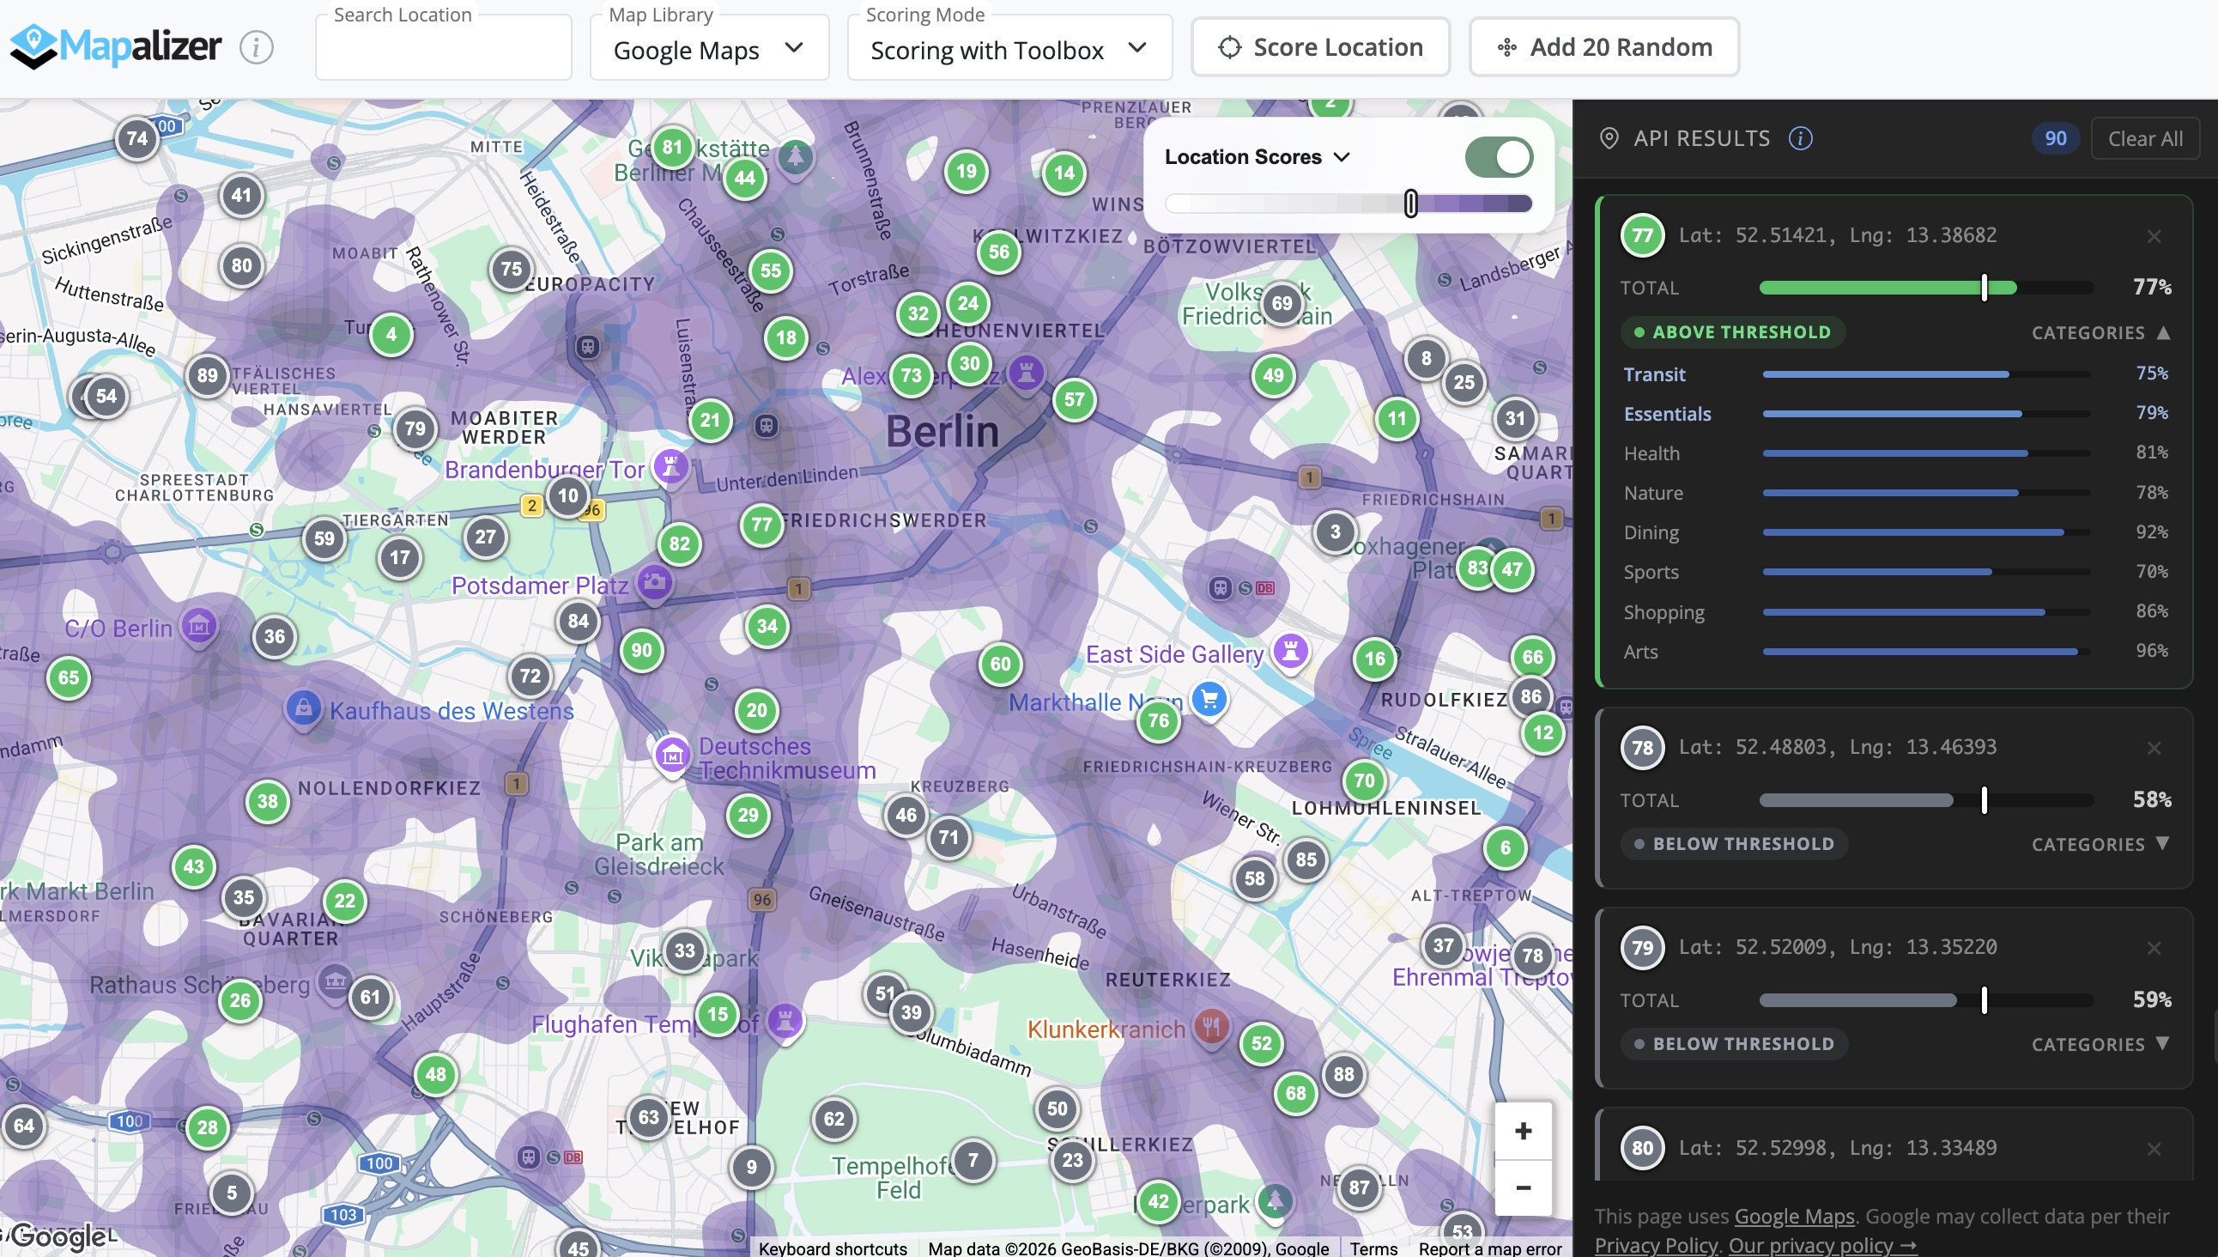This screenshot has width=2218, height=1257.
Task: Open the info icon next to the Mapalizer logo
Action: 257,46
